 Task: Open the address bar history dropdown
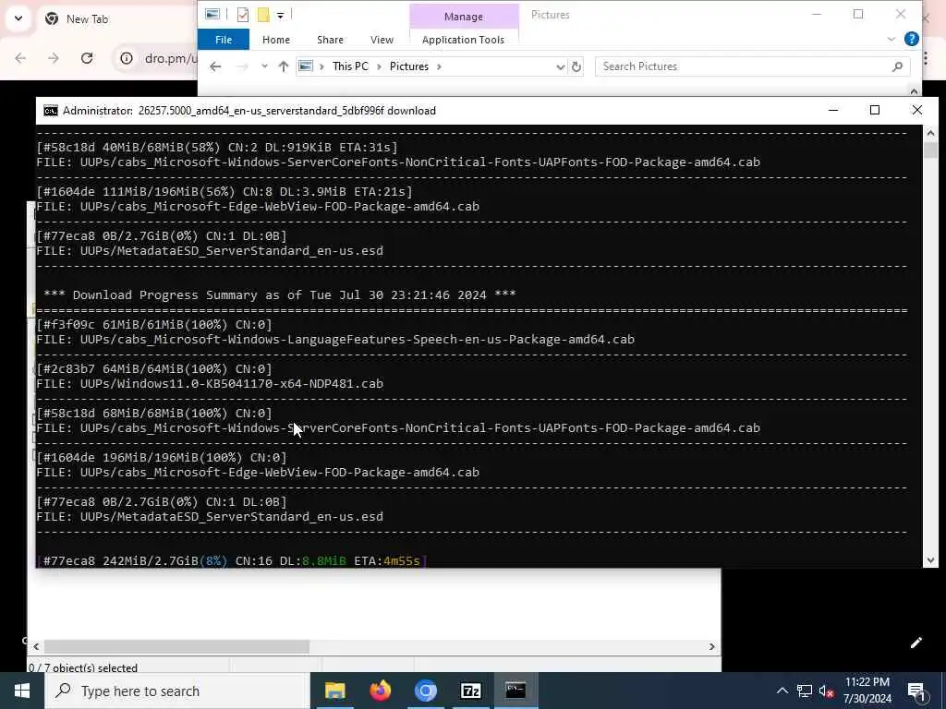tap(561, 66)
